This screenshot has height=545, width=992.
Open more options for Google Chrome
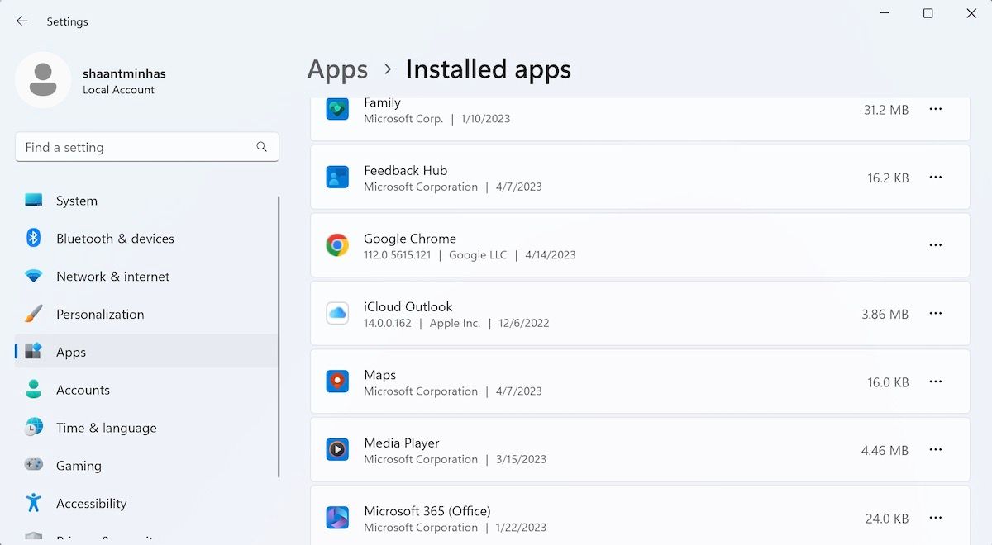tap(936, 245)
